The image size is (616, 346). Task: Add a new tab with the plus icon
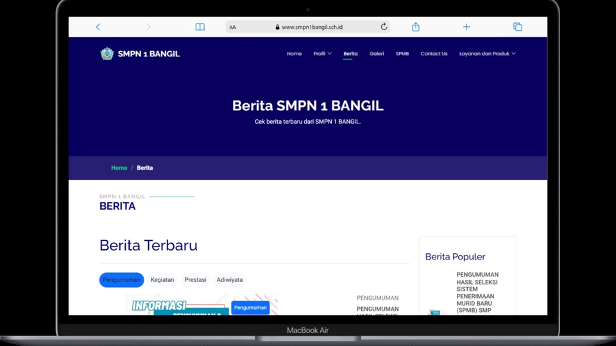[466, 27]
